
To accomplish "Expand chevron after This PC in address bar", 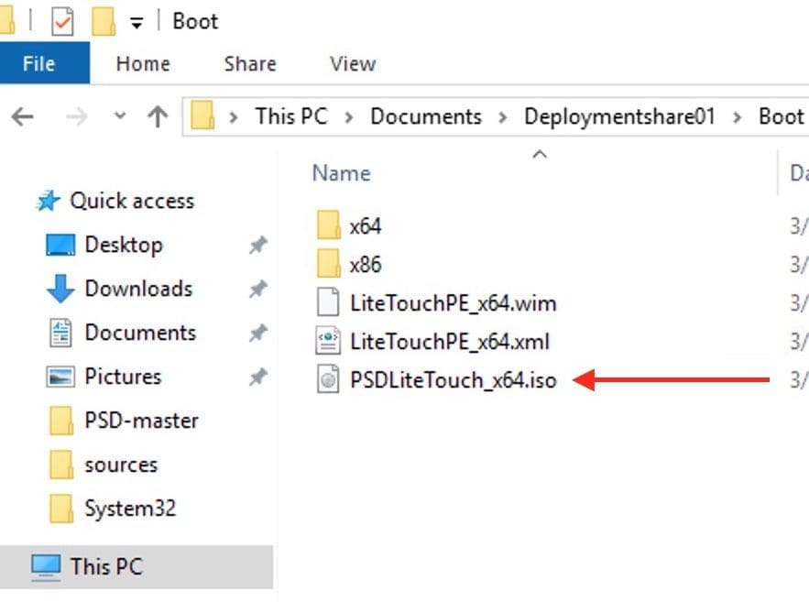I will coord(348,117).
